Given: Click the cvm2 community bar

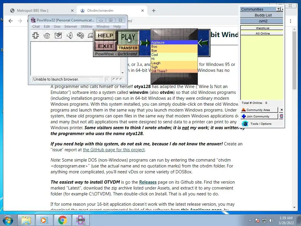Looking at the screenshot, I should 262,21.
